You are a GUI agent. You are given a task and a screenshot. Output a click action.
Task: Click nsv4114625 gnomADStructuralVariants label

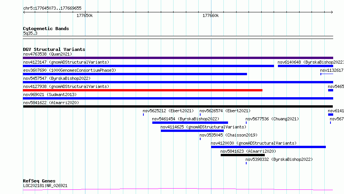(x=203, y=127)
